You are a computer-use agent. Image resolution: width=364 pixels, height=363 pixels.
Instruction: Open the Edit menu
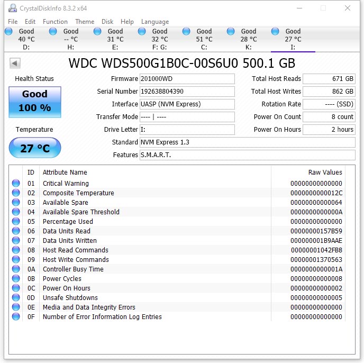pyautogui.click(x=30, y=22)
